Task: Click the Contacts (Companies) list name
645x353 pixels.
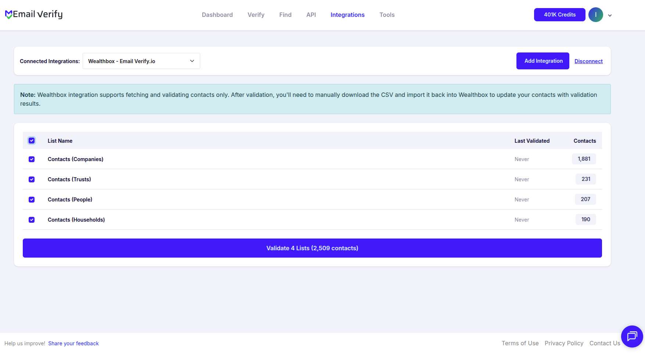Action: coord(75,159)
